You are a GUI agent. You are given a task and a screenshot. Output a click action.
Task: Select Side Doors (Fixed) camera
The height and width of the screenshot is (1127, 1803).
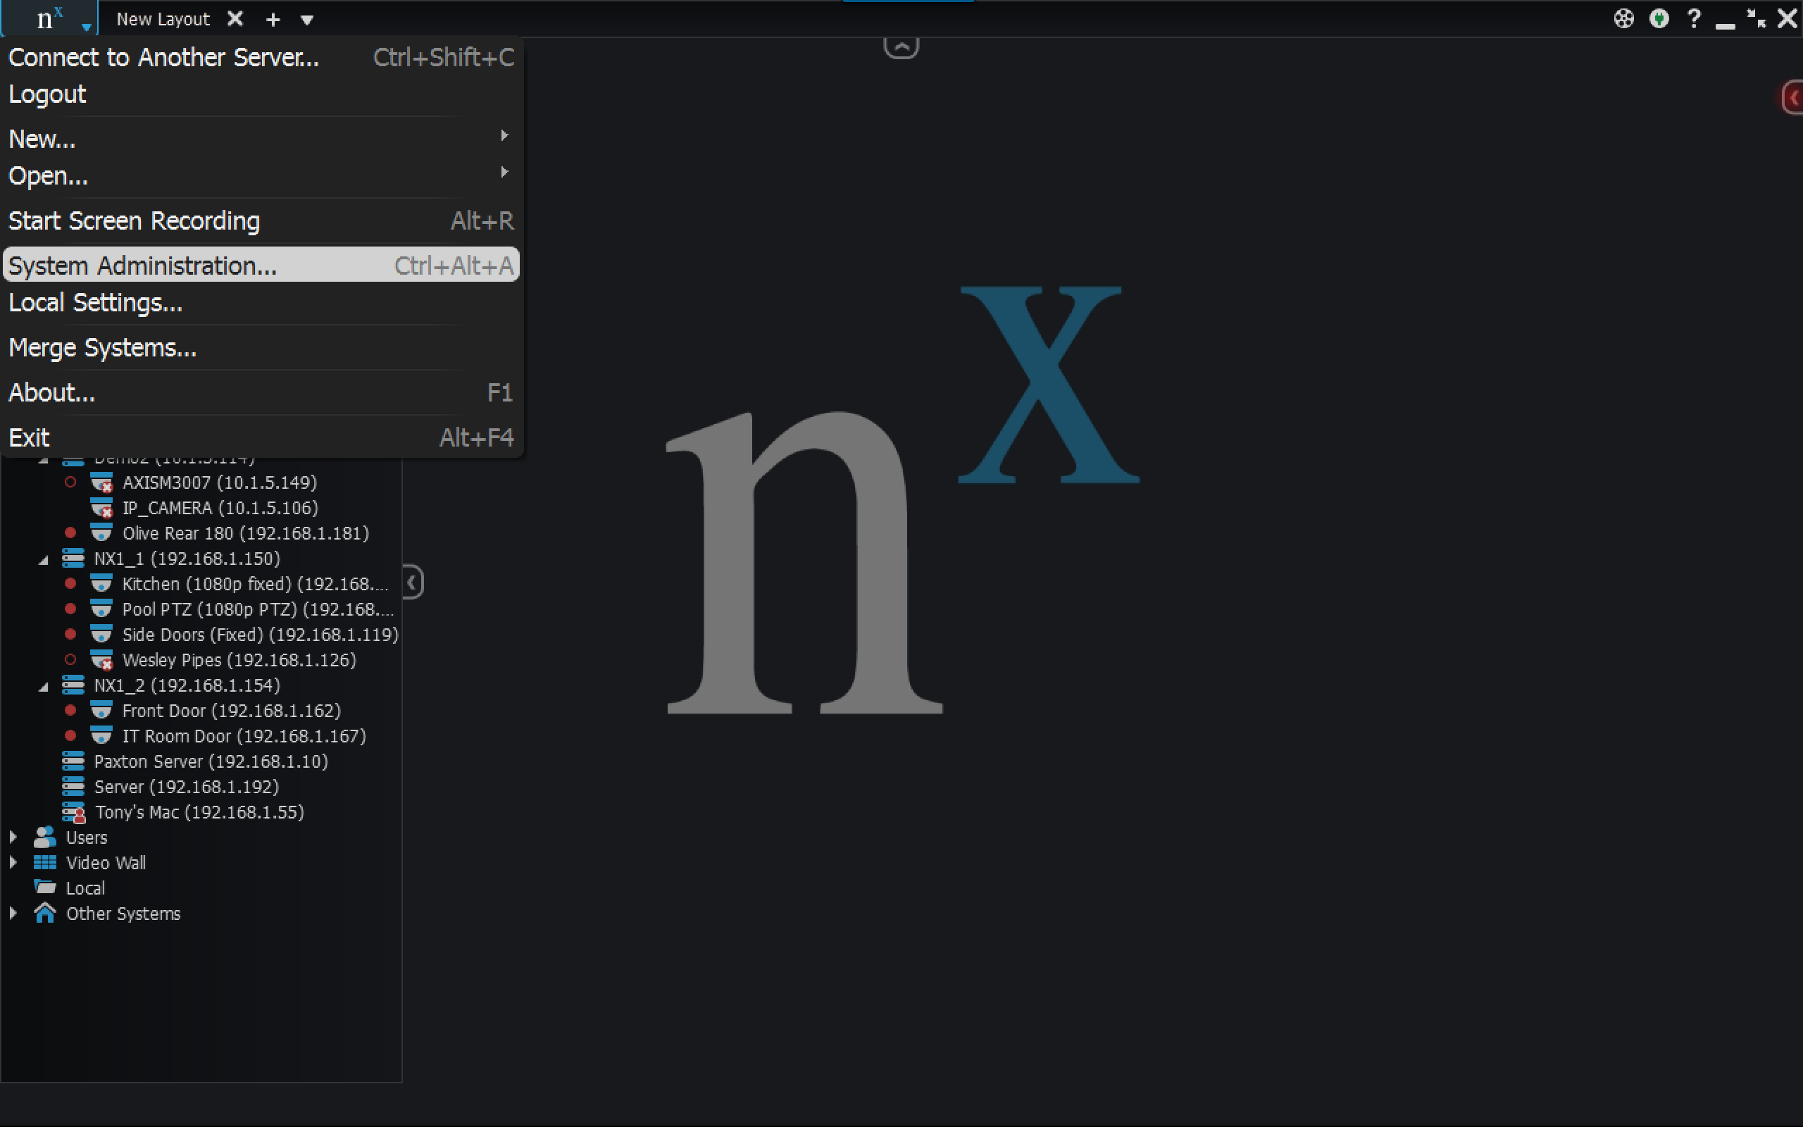coord(261,635)
